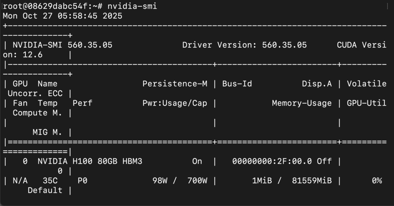
Task: Click the bus address 00000000:2F:00.0
Action: click(x=272, y=161)
